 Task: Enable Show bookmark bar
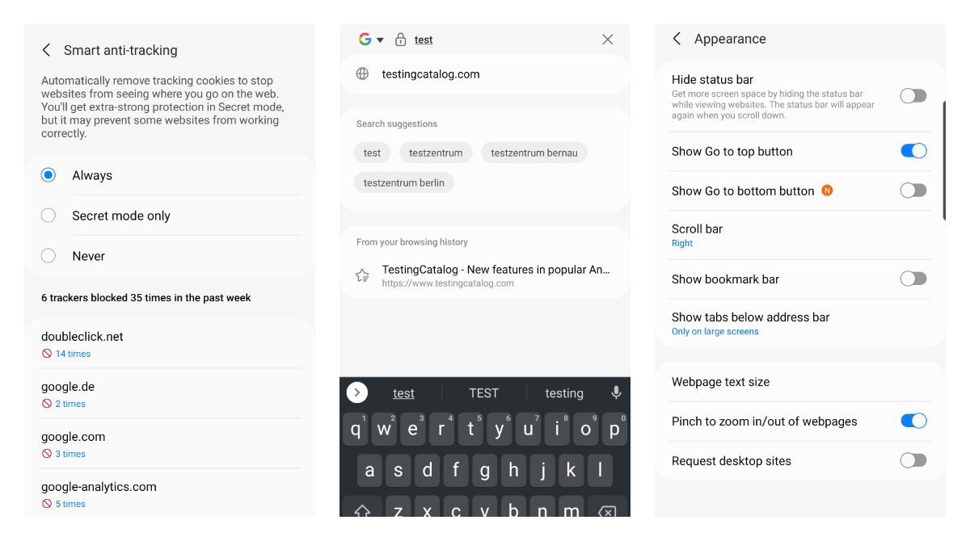(x=914, y=279)
